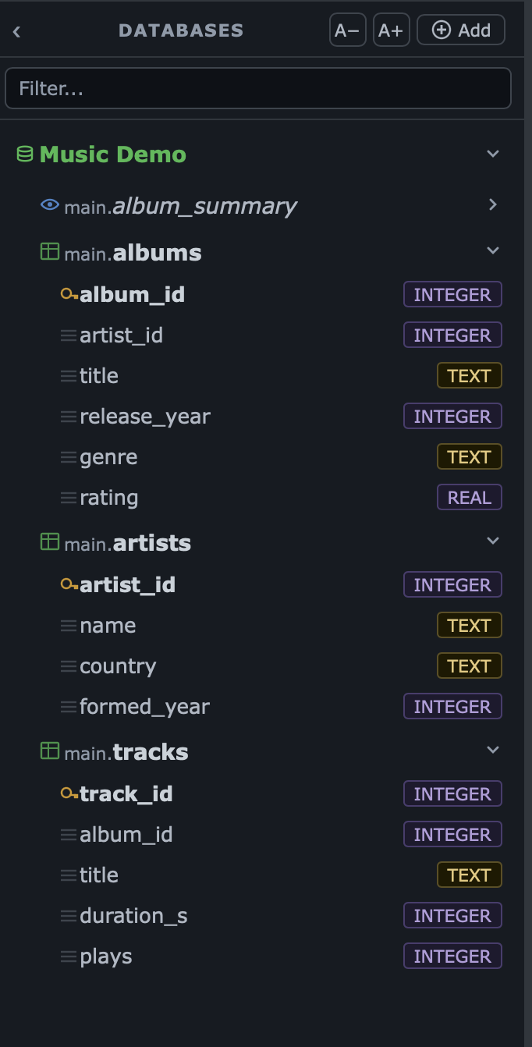
Task: Click the Music Demo database icon
Action: tap(25, 154)
